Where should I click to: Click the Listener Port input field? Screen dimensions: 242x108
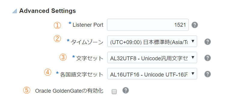pyautogui.click(x=148, y=25)
